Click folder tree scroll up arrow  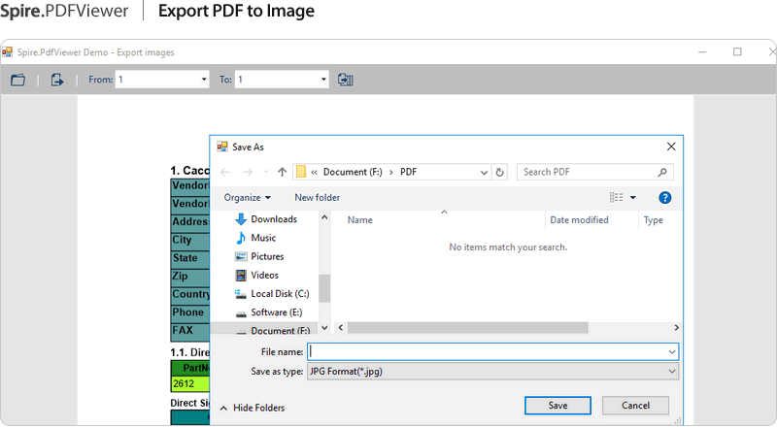[324, 217]
